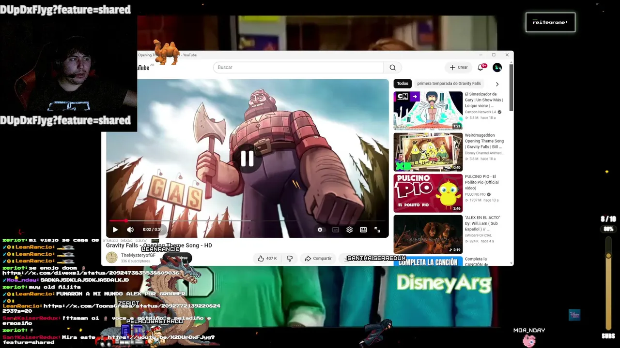
Task: Maximize the YouTube browser window
Action: [x=494, y=55]
